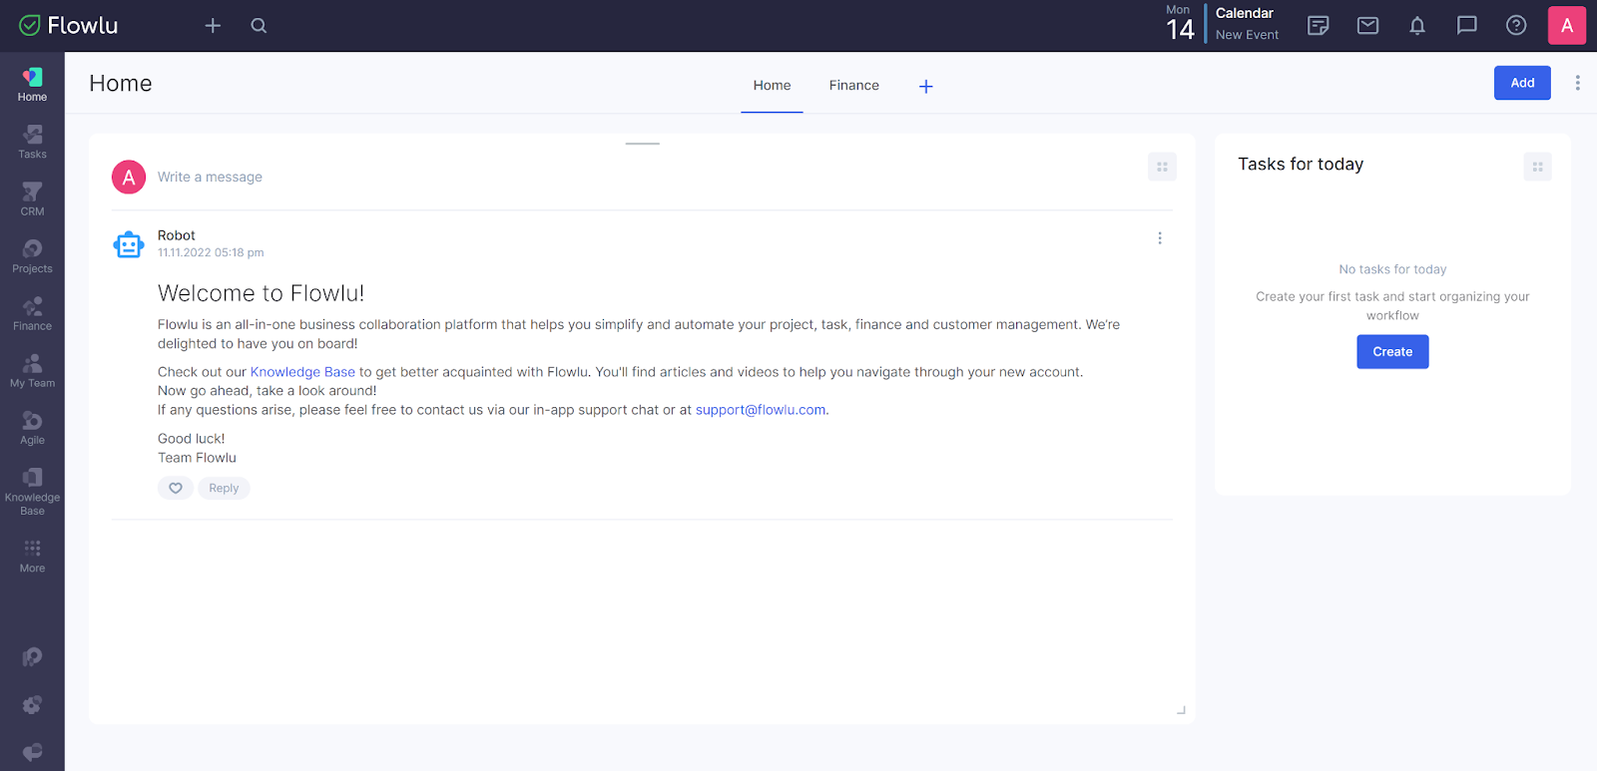Open page options menu beside Add

pyautogui.click(x=1577, y=83)
